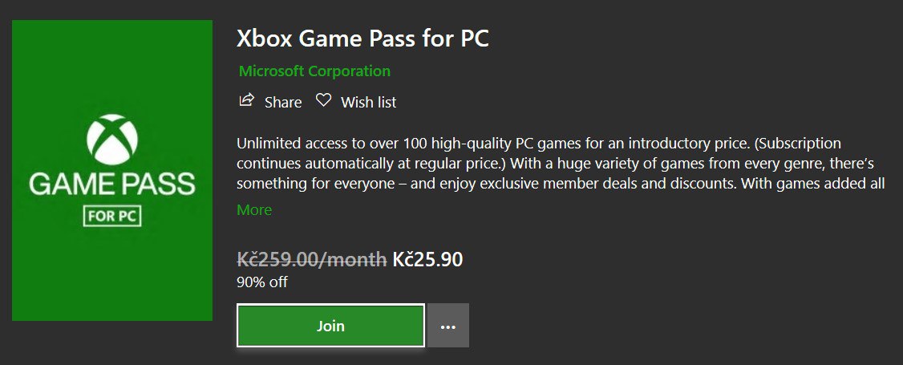Click the heart Wish list icon
The height and width of the screenshot is (365, 903).
click(x=324, y=100)
